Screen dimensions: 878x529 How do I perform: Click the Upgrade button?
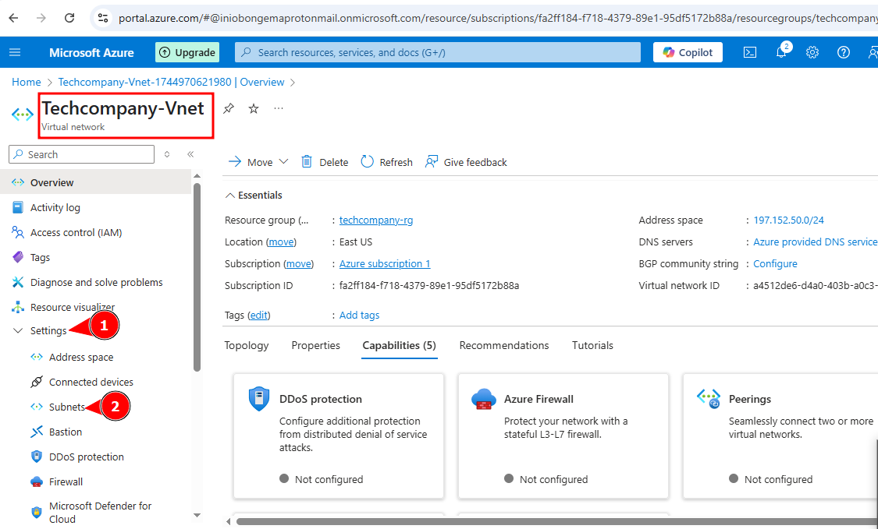point(187,52)
